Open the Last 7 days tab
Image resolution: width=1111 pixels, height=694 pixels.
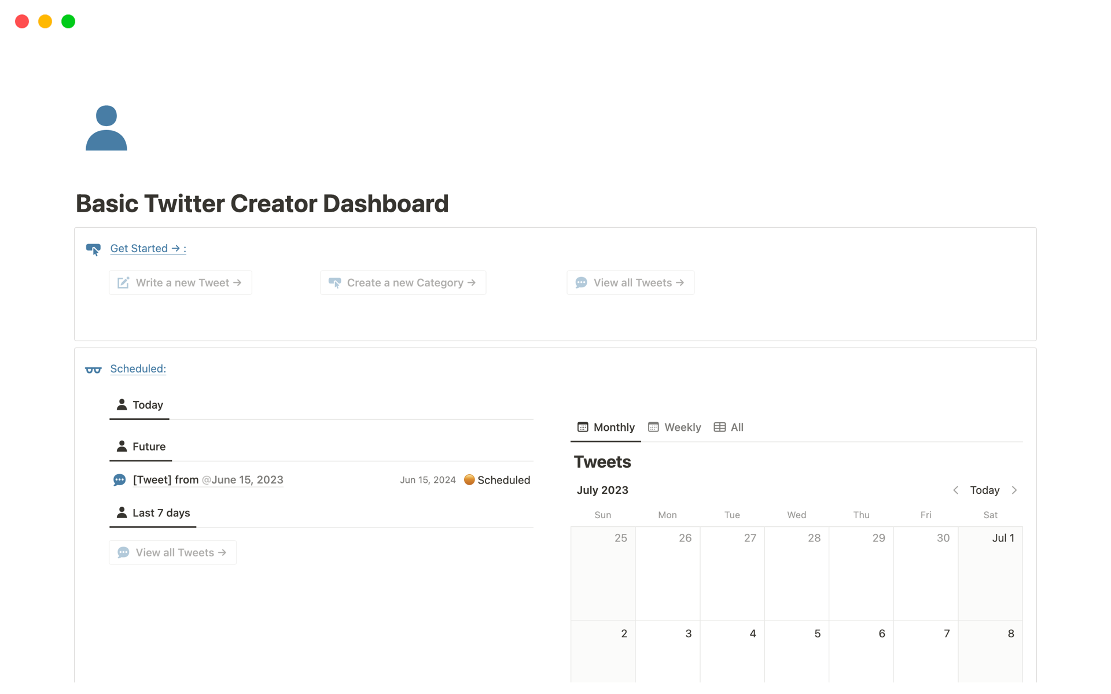[153, 513]
